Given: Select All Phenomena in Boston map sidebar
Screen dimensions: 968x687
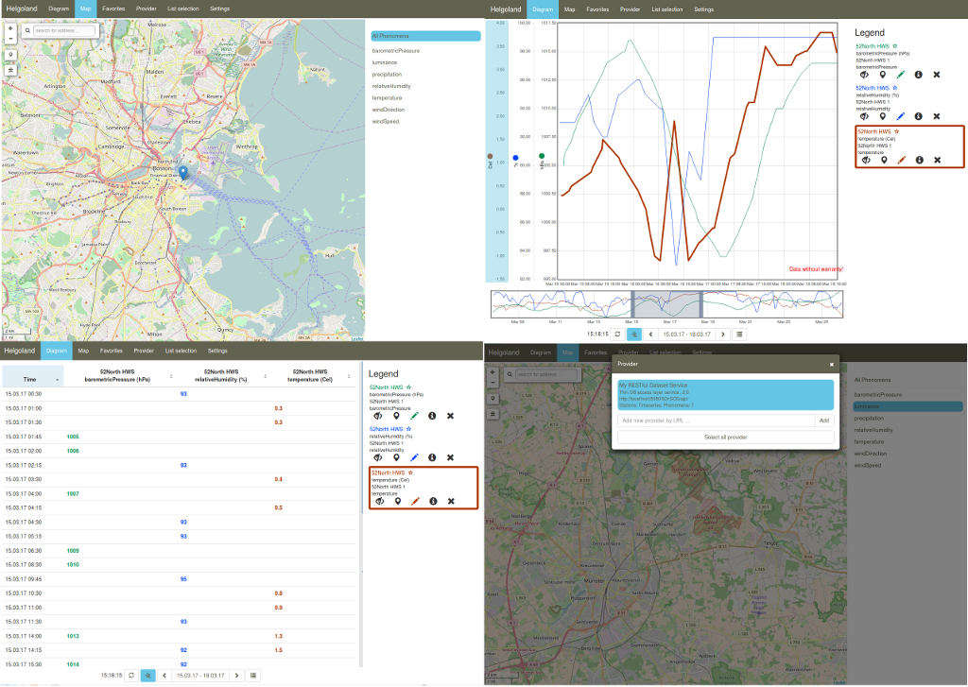Looking at the screenshot, I should pyautogui.click(x=425, y=36).
